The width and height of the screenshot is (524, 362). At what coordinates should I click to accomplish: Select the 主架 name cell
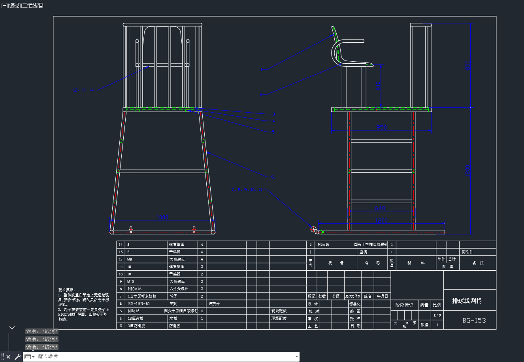pos(173,304)
